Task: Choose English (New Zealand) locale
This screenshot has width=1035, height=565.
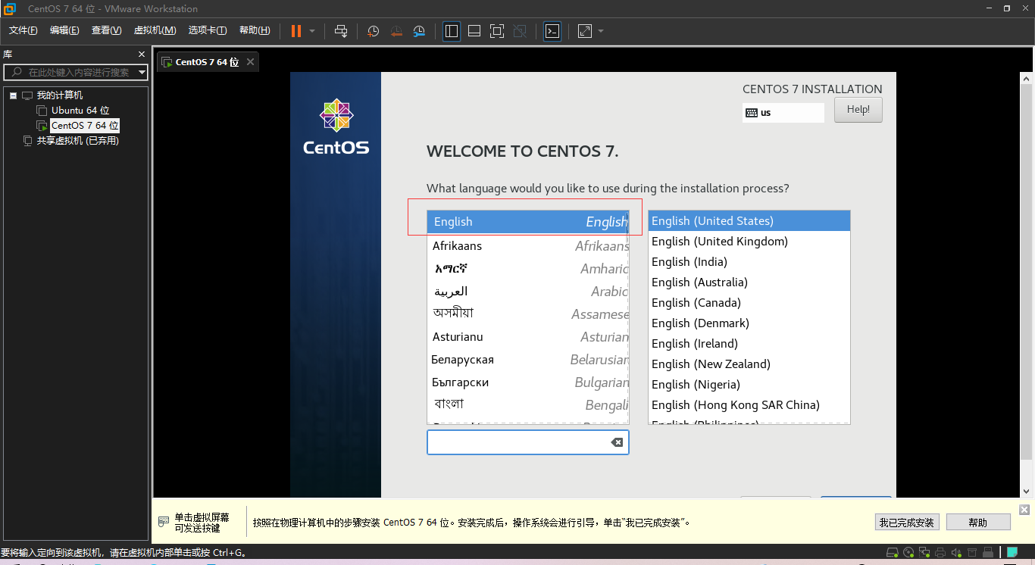Action: click(749, 364)
